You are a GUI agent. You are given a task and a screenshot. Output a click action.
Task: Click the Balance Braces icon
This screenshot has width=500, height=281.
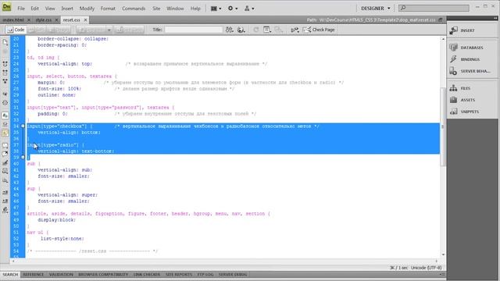5,102
